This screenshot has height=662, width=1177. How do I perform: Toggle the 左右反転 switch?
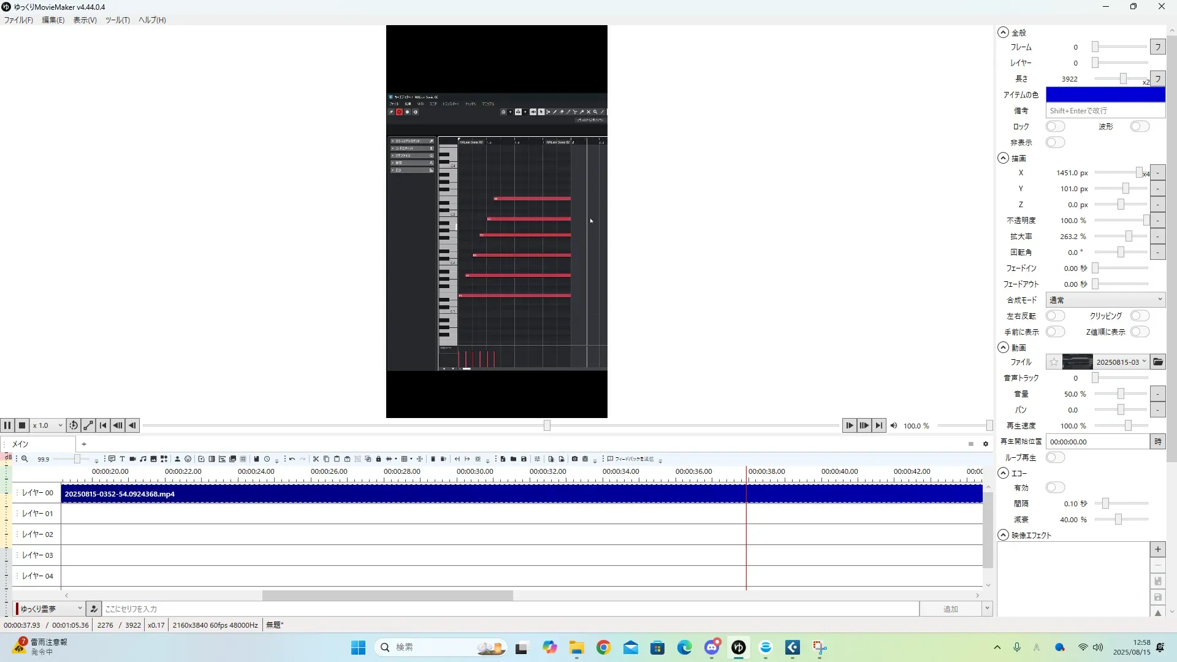click(x=1055, y=316)
